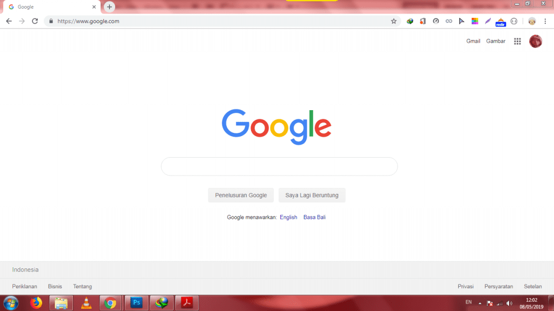The width and height of the screenshot is (554, 311).
Task: Open the Periklanan footer link
Action: click(24, 286)
